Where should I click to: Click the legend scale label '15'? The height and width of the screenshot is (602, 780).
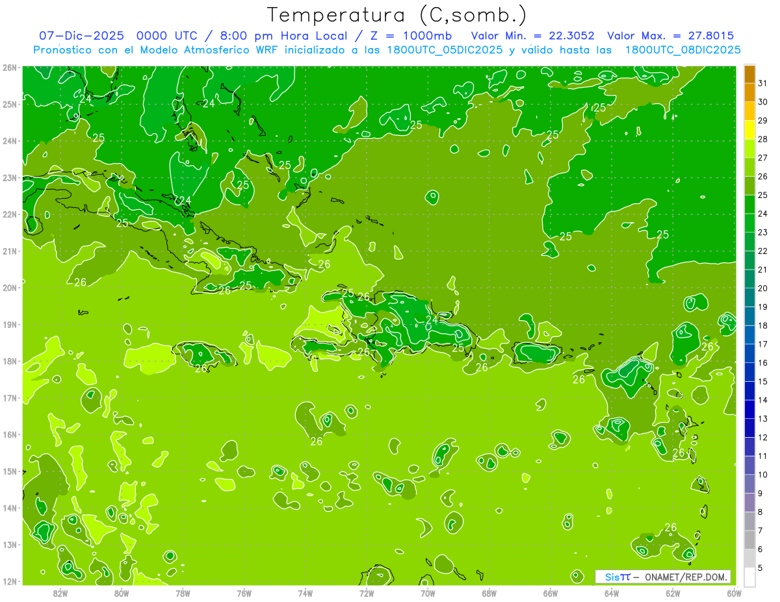point(763,381)
